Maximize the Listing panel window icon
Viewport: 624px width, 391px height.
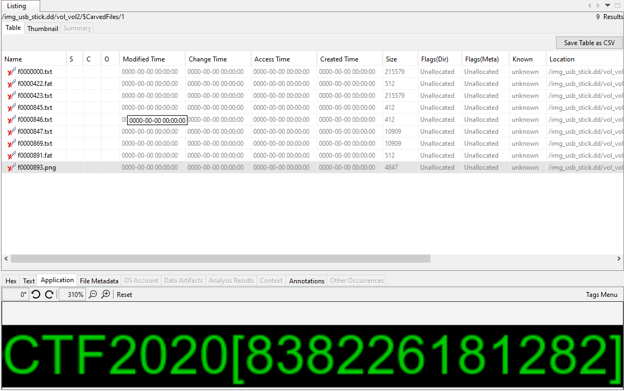click(x=617, y=5)
